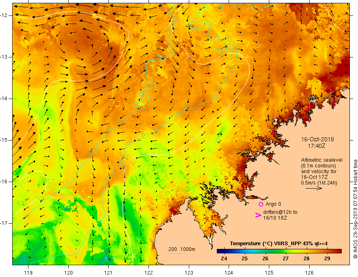358x277 pixels.
Task: Click the cyan 200/1000m isobath legend line
Action: (175, 253)
